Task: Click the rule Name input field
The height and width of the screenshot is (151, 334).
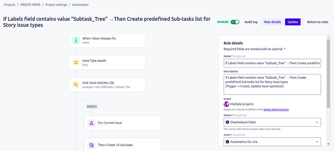Action: coord(272,63)
